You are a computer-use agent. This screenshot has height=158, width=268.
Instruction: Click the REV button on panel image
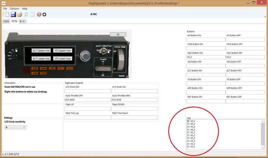43,73
